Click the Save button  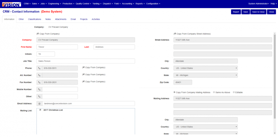click(x=246, y=12)
